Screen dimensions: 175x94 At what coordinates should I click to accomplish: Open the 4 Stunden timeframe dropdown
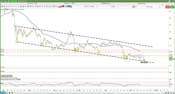(x=115, y=6)
